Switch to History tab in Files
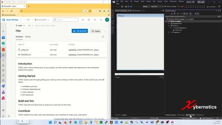The height and width of the screenshot is (125, 222). coord(28,37)
